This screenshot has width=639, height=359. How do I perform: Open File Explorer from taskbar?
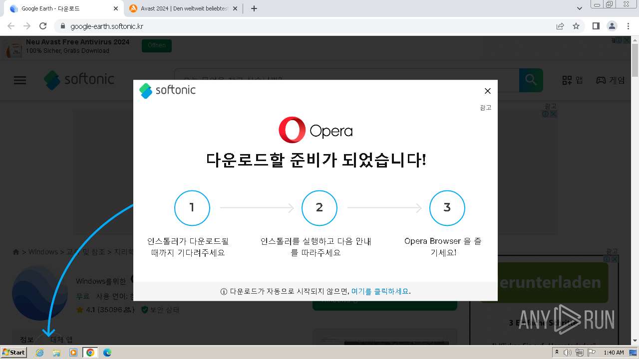(56, 353)
